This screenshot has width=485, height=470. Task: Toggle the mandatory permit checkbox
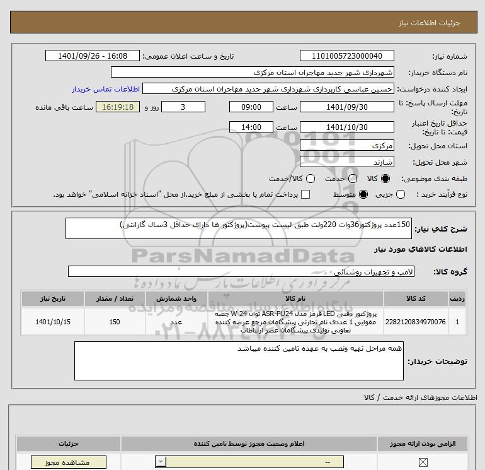click(x=423, y=462)
